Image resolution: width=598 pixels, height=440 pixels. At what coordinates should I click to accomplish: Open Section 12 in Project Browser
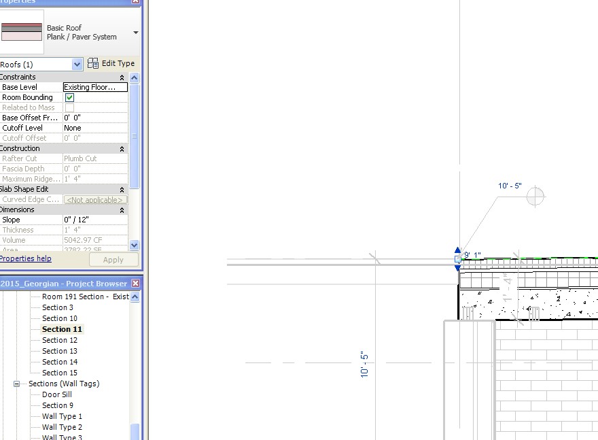60,340
